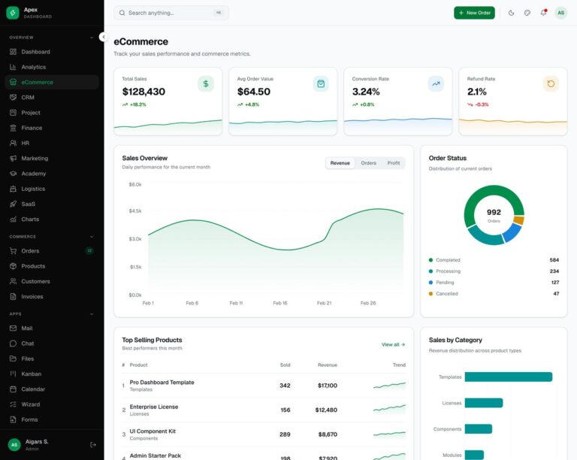
Task: Click the Components category bar
Action: 479,429
